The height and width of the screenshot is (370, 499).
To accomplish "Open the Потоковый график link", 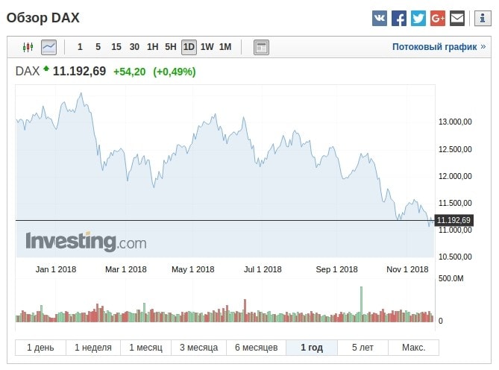I will (x=434, y=47).
